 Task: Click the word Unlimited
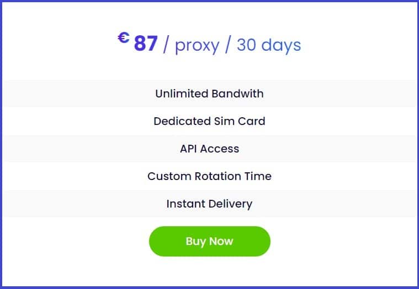click(x=182, y=94)
